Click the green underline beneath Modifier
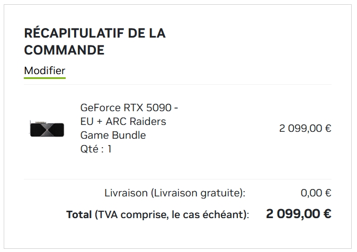 pos(44,78)
